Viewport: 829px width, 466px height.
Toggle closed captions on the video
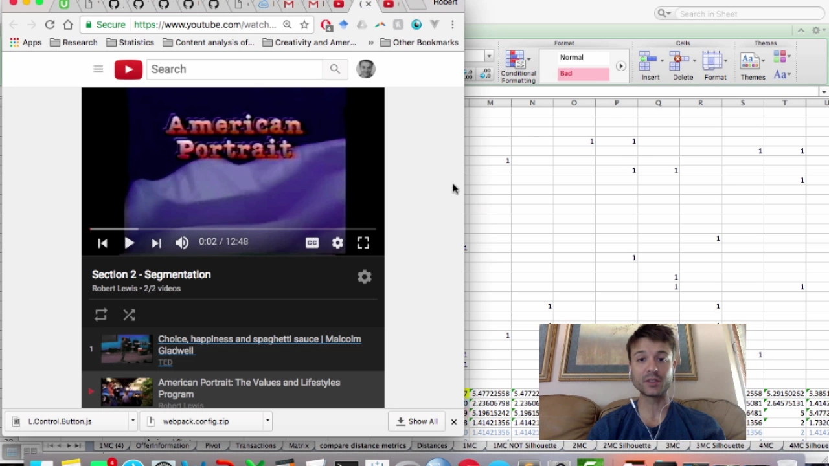click(312, 243)
